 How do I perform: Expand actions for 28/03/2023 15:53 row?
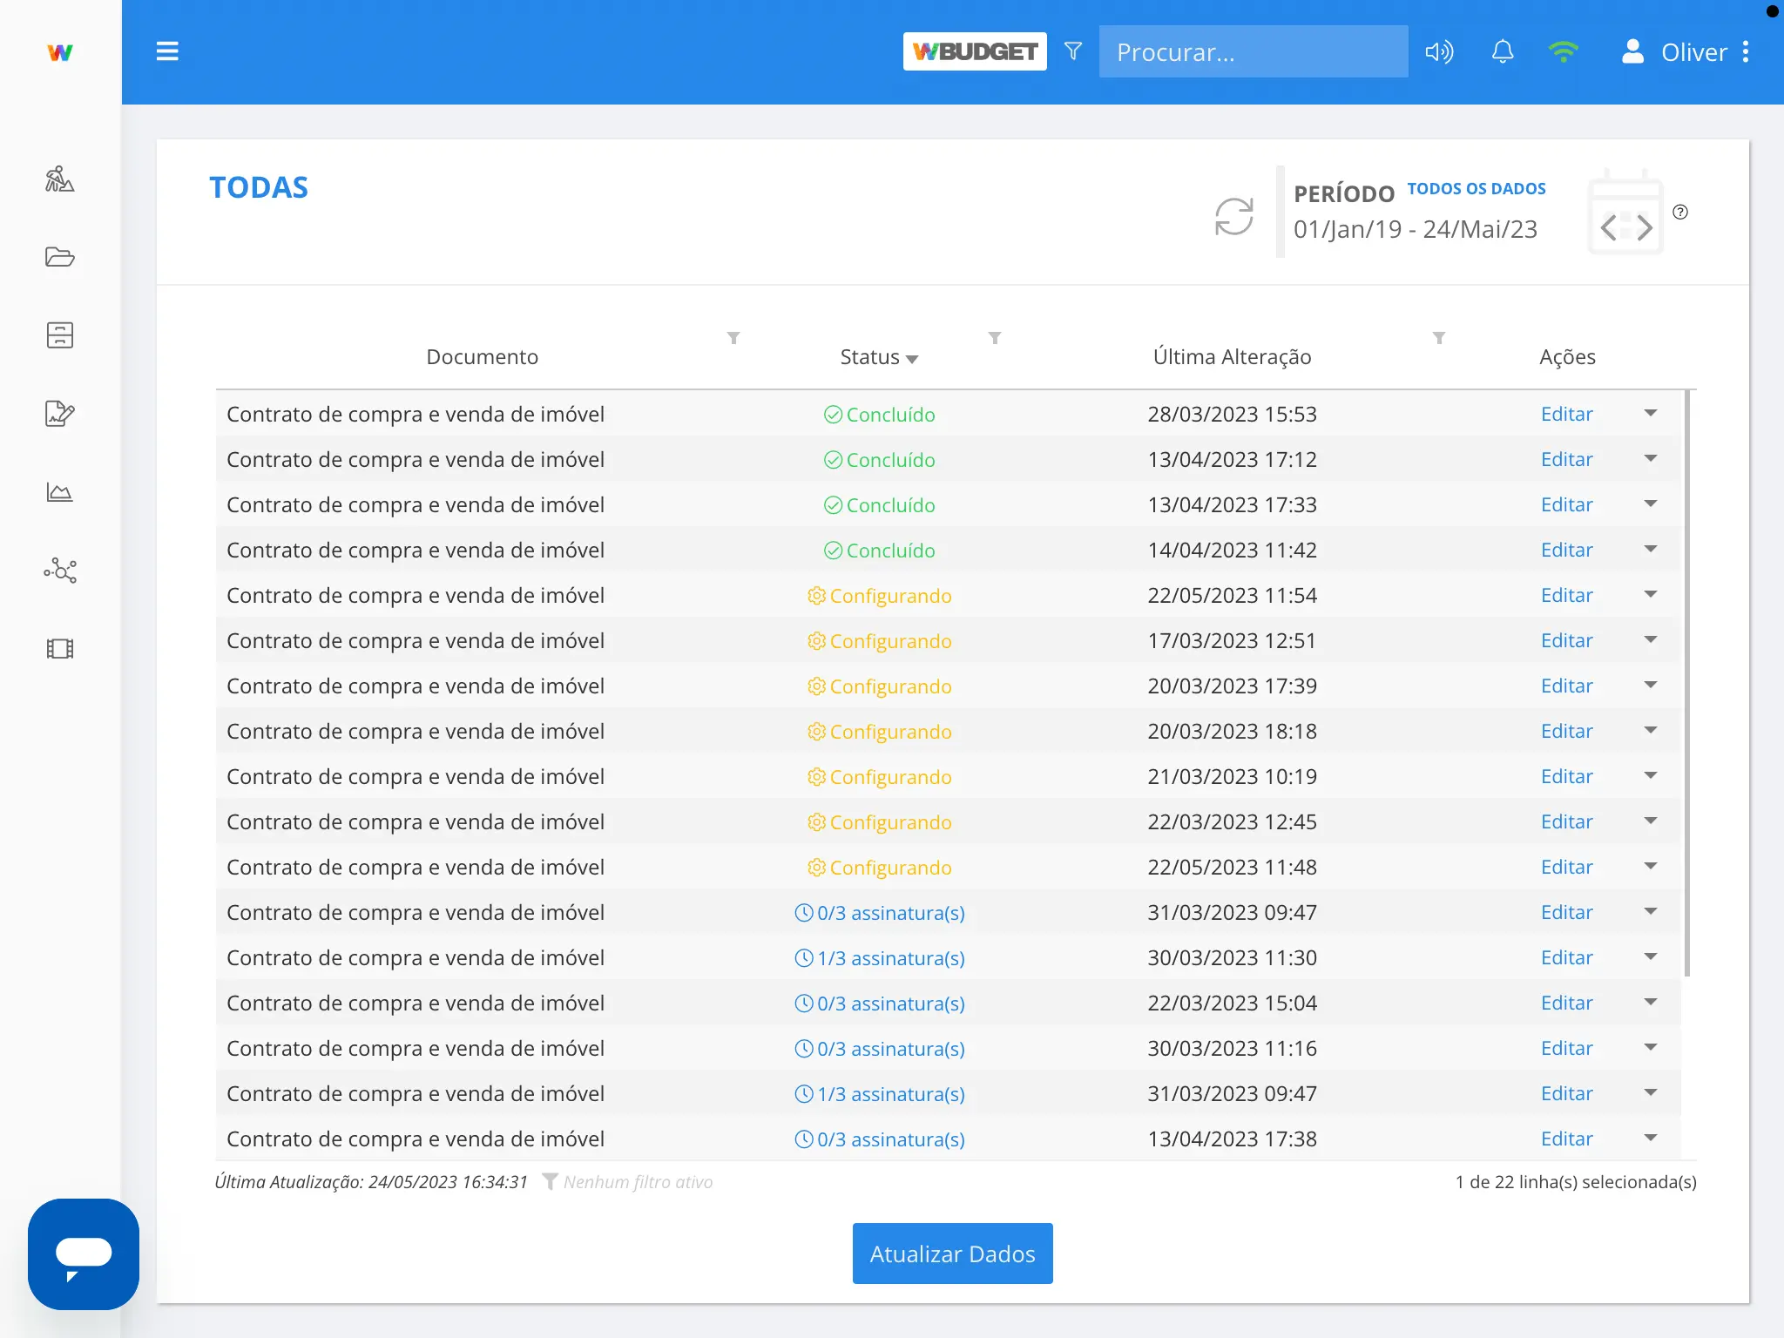tap(1651, 413)
